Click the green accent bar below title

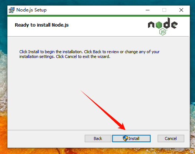pyautogui.click(x=98, y=16)
